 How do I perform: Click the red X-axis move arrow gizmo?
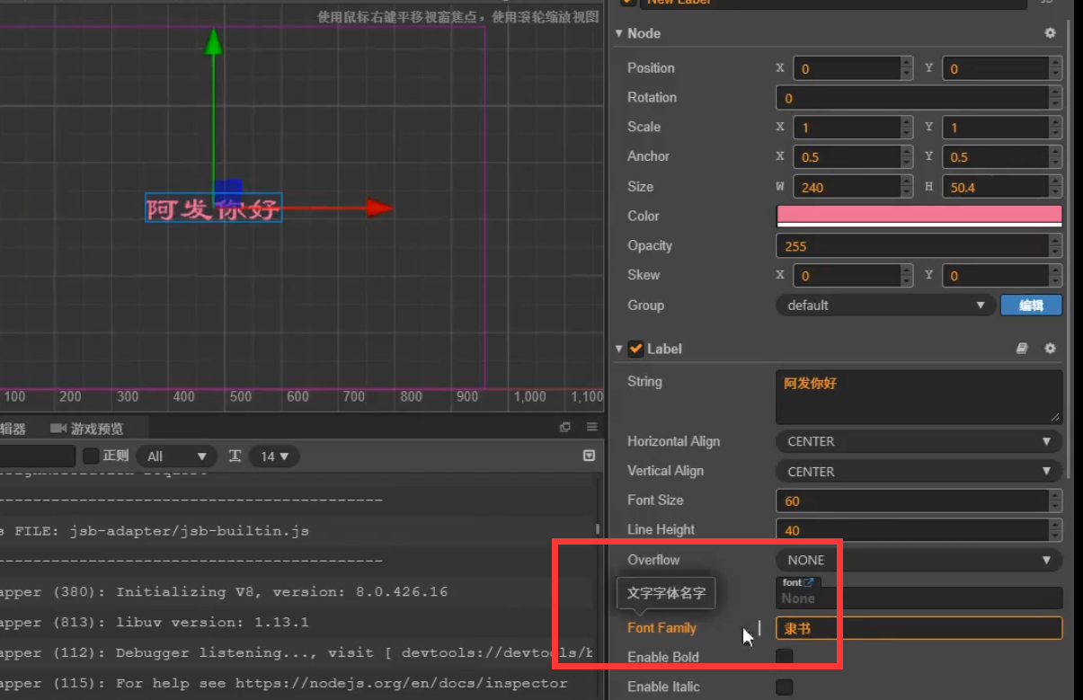pyautogui.click(x=379, y=208)
